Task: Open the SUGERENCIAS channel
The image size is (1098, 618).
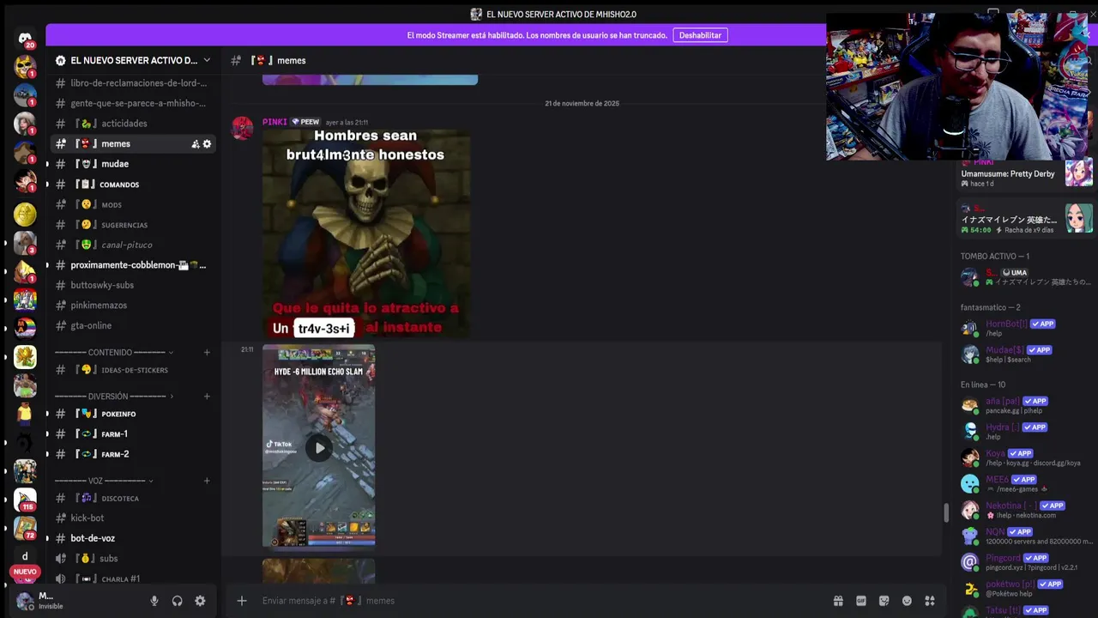Action: (133, 225)
